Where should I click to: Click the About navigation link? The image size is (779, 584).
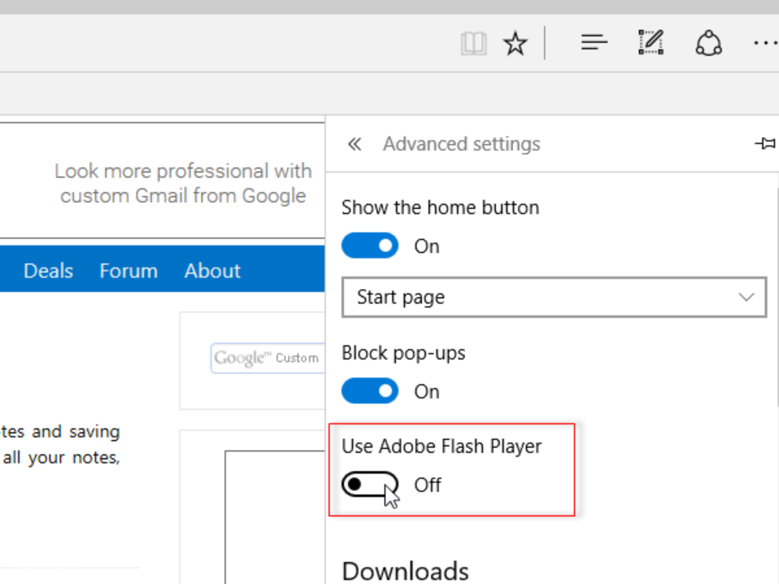[212, 271]
